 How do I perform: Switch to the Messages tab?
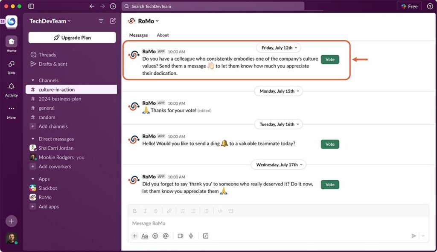[139, 35]
